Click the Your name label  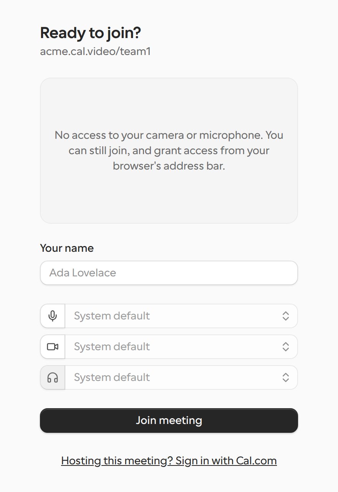67,248
